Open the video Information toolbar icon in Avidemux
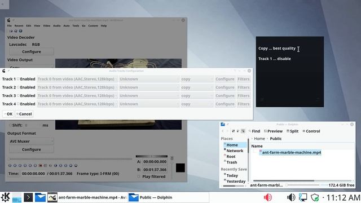Image resolution: width=361 pixels, height=203 pixels. [20, 31]
